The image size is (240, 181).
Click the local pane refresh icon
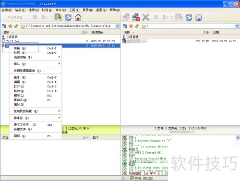click(x=68, y=17)
